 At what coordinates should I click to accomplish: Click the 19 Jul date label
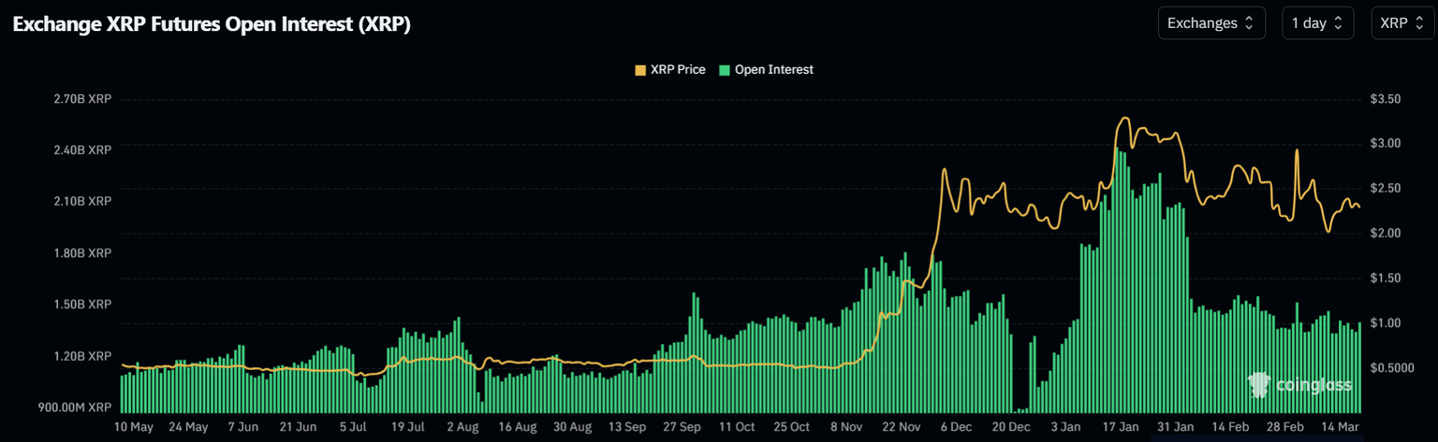(407, 426)
